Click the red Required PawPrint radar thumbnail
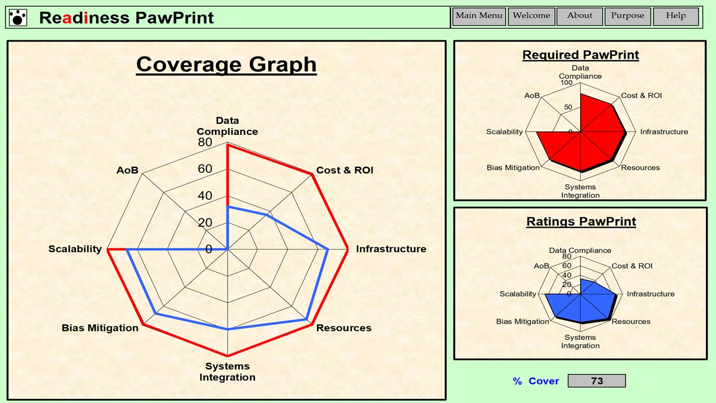 pyautogui.click(x=581, y=132)
